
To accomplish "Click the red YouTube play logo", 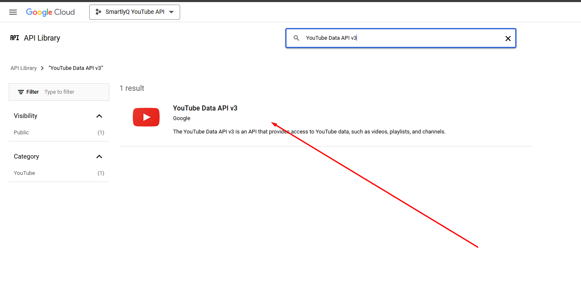I will pyautogui.click(x=146, y=117).
